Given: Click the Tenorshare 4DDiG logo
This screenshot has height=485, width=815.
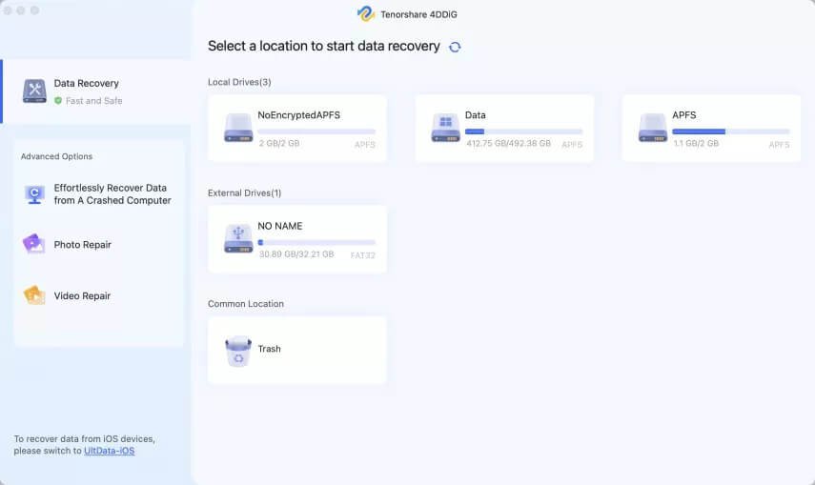Looking at the screenshot, I should [366, 13].
